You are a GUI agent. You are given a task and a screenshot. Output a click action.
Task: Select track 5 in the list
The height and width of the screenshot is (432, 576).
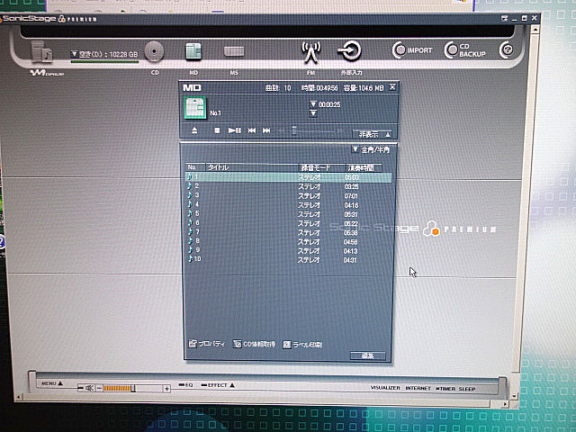(289, 214)
